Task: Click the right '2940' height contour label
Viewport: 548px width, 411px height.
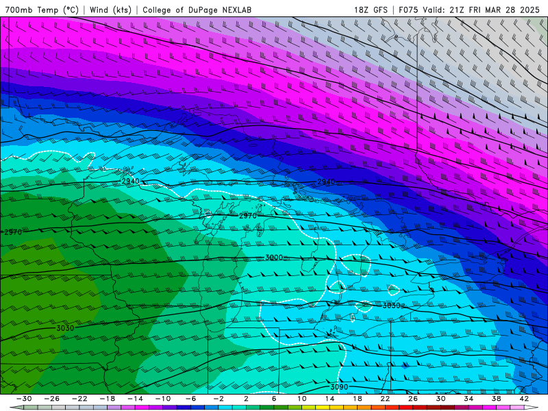Action: pos(326,182)
